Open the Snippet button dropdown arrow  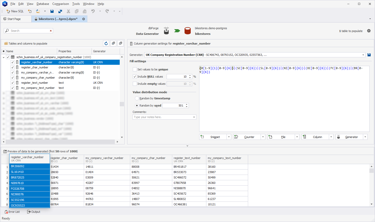tap(229, 137)
